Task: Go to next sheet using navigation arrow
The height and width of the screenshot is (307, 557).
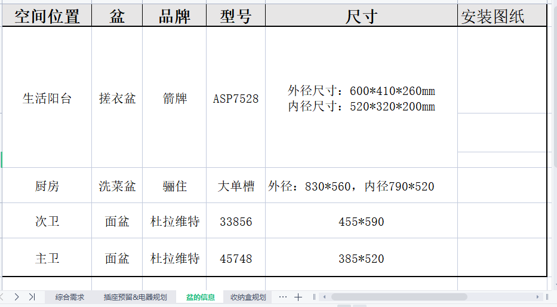Action: 17,297
